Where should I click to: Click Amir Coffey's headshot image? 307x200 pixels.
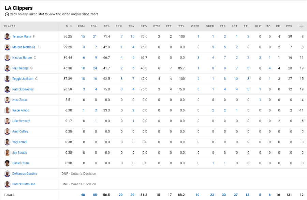tap(7, 132)
